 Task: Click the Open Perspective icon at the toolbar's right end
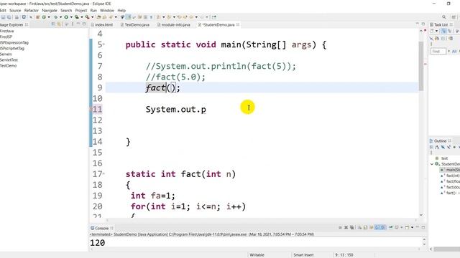(x=454, y=17)
